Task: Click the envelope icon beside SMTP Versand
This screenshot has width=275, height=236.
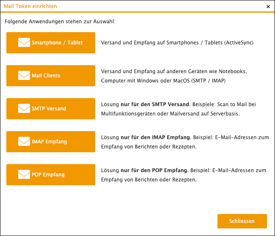Action: [24, 108]
